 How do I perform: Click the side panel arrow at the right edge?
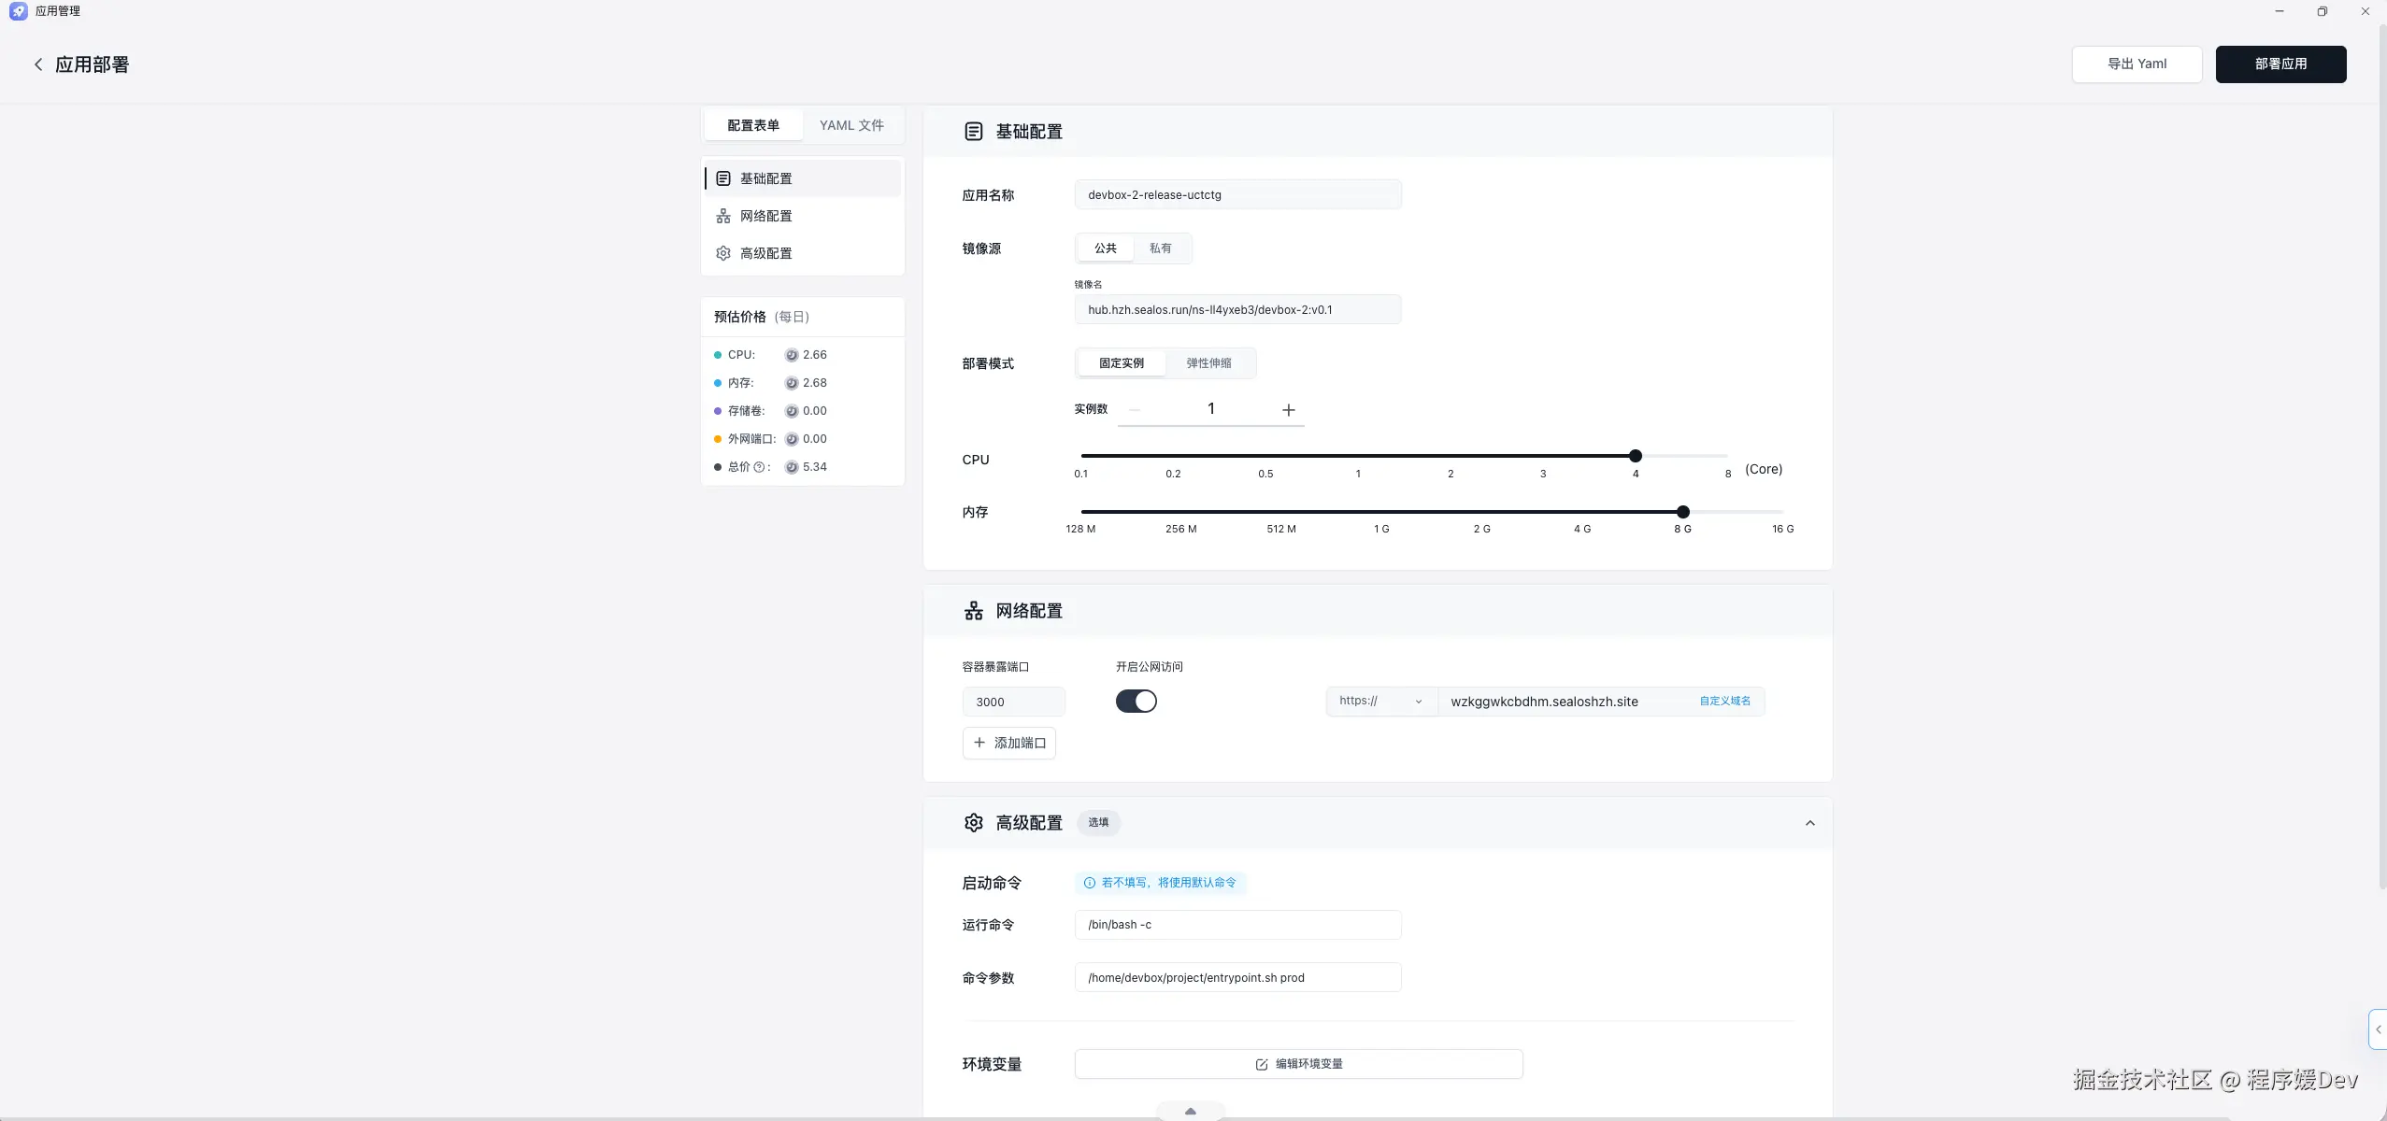(2378, 1029)
